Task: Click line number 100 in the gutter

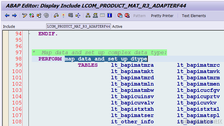Action: pos(17,71)
